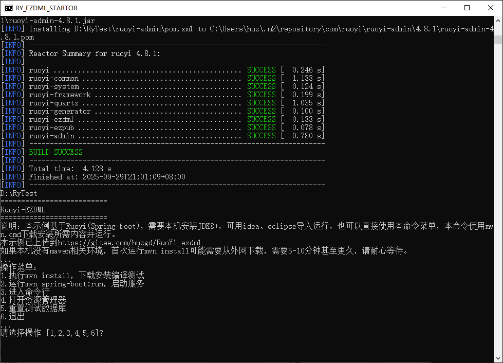This screenshot has width=503, height=363.
Task: Click the Reactor Summary for ruoyi line
Action: point(95,53)
